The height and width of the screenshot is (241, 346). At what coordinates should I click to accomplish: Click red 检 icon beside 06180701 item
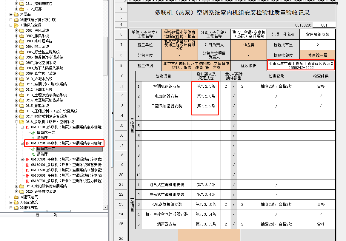[x=27, y=181]
